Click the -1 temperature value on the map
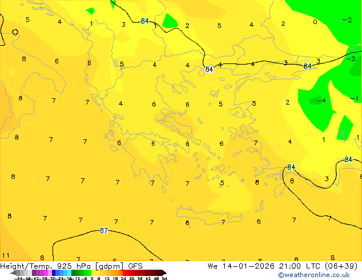 click(354, 98)
